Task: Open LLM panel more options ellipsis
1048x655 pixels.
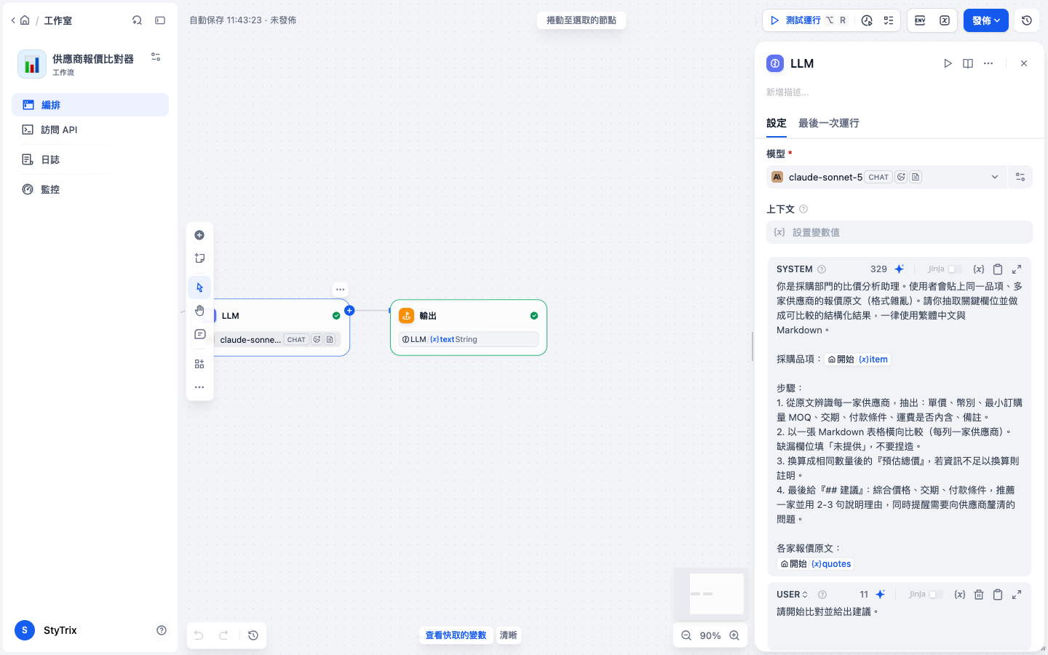Action: [x=988, y=63]
